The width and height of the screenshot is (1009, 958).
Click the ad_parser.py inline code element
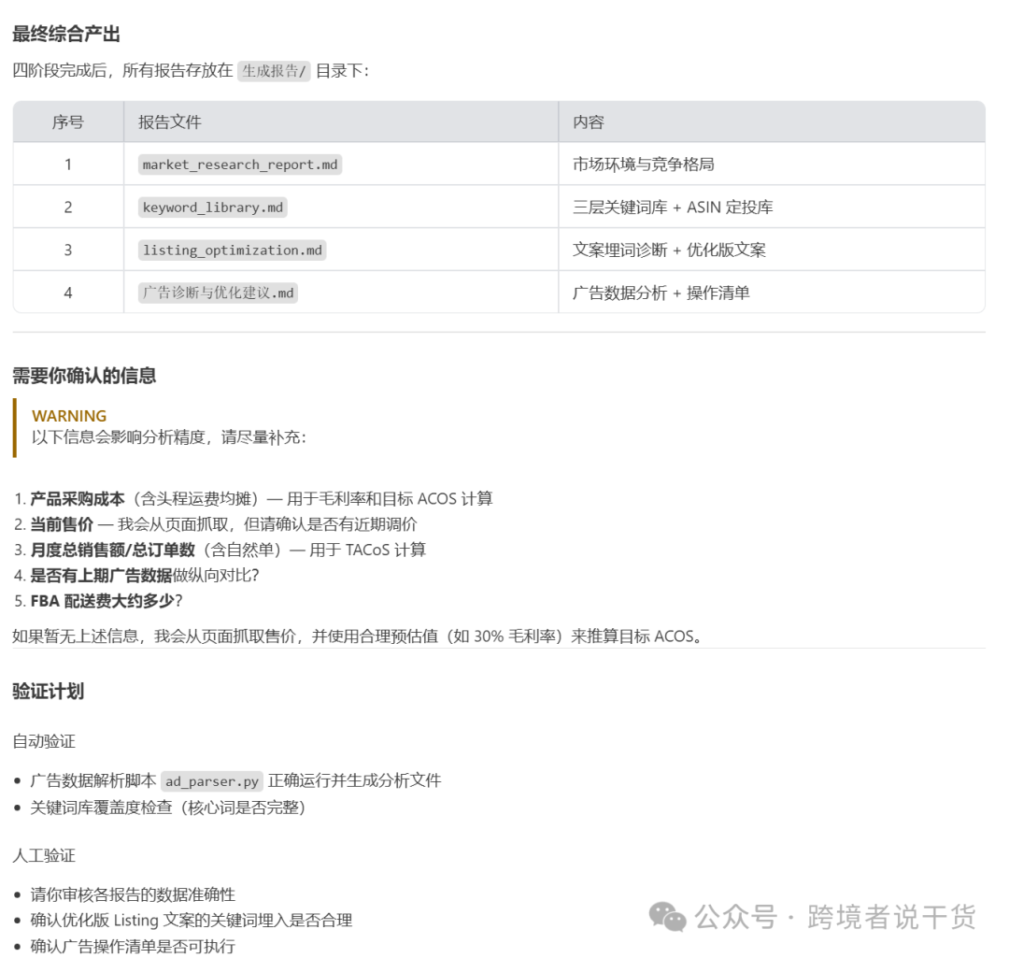(210, 780)
